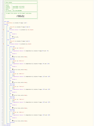Select Outlet 1 device above Turn off
This screenshot has height=126, width=94.
coord(14,34)
